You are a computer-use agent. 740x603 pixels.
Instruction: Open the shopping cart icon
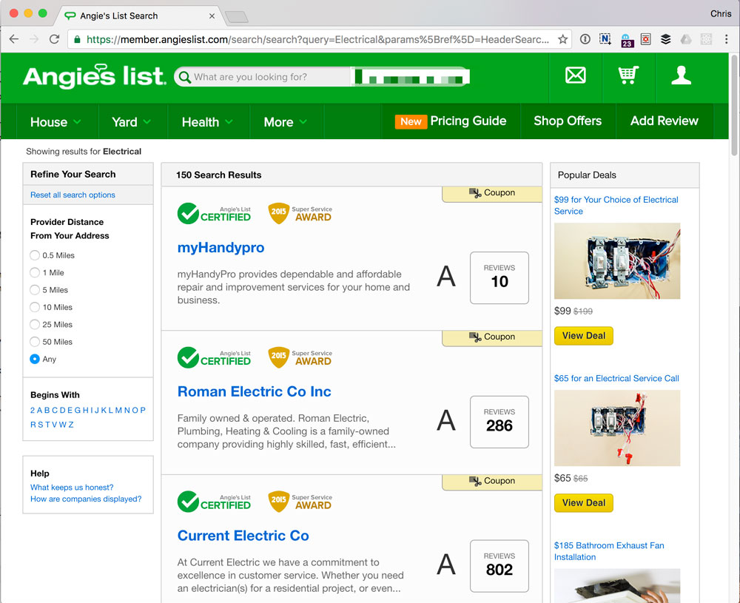(x=628, y=75)
